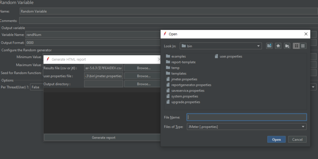Select the templates folder
This screenshot has width=318, height=159.
(x=176, y=73)
